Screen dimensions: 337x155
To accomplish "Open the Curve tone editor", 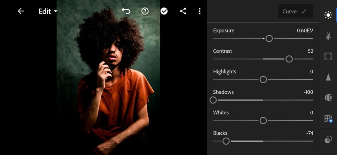I will [296, 11].
